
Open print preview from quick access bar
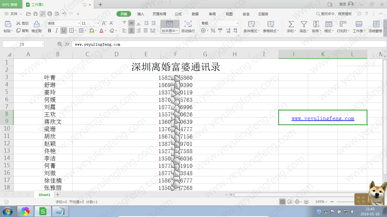click(x=57, y=14)
